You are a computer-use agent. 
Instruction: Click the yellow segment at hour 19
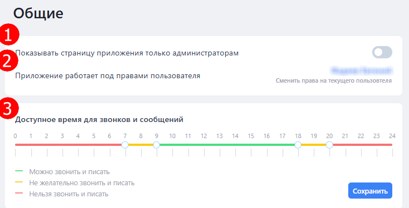click(314, 145)
